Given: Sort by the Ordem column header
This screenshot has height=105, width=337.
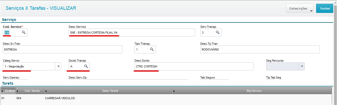Looking at the screenshot, I should click(8, 91).
